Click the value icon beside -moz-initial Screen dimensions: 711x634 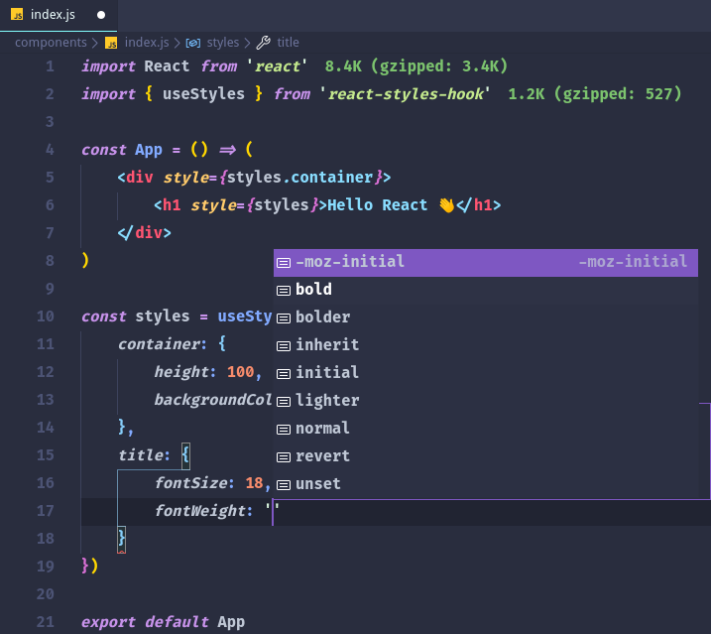[284, 263]
